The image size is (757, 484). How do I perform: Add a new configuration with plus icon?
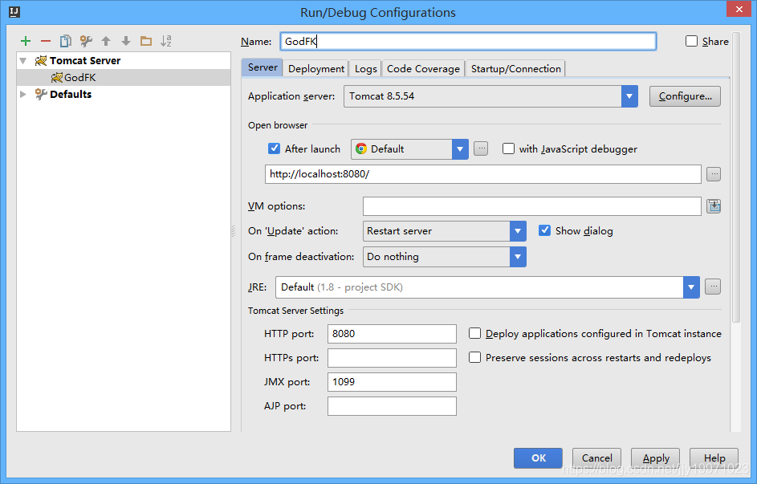coord(26,41)
